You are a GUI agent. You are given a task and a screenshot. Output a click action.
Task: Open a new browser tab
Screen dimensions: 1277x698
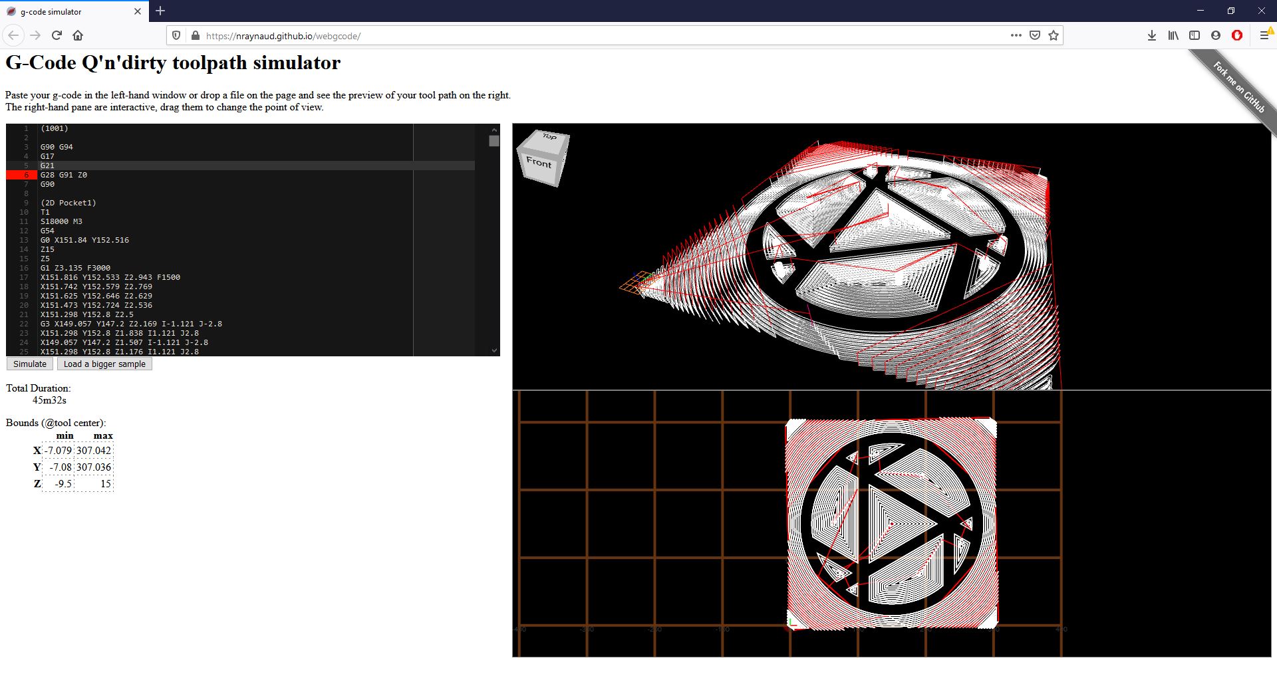[160, 11]
